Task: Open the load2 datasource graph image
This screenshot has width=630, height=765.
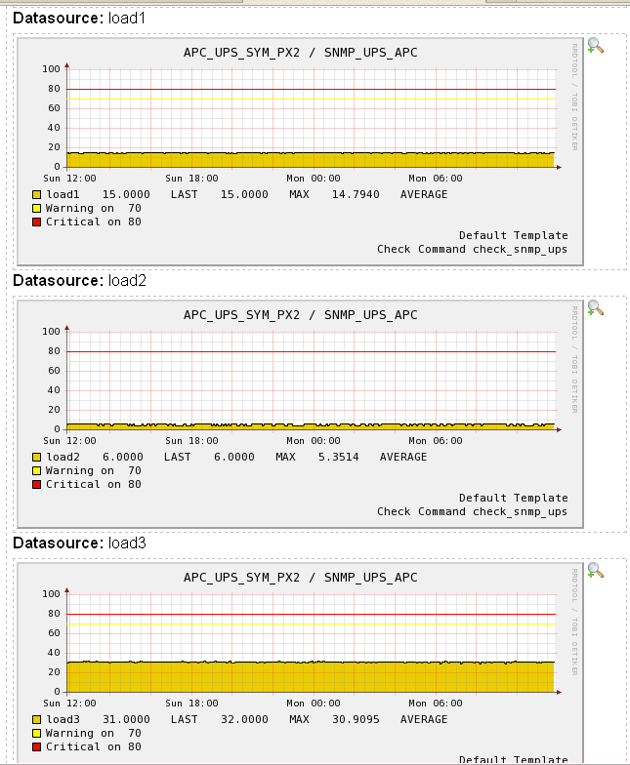Action: 301,414
